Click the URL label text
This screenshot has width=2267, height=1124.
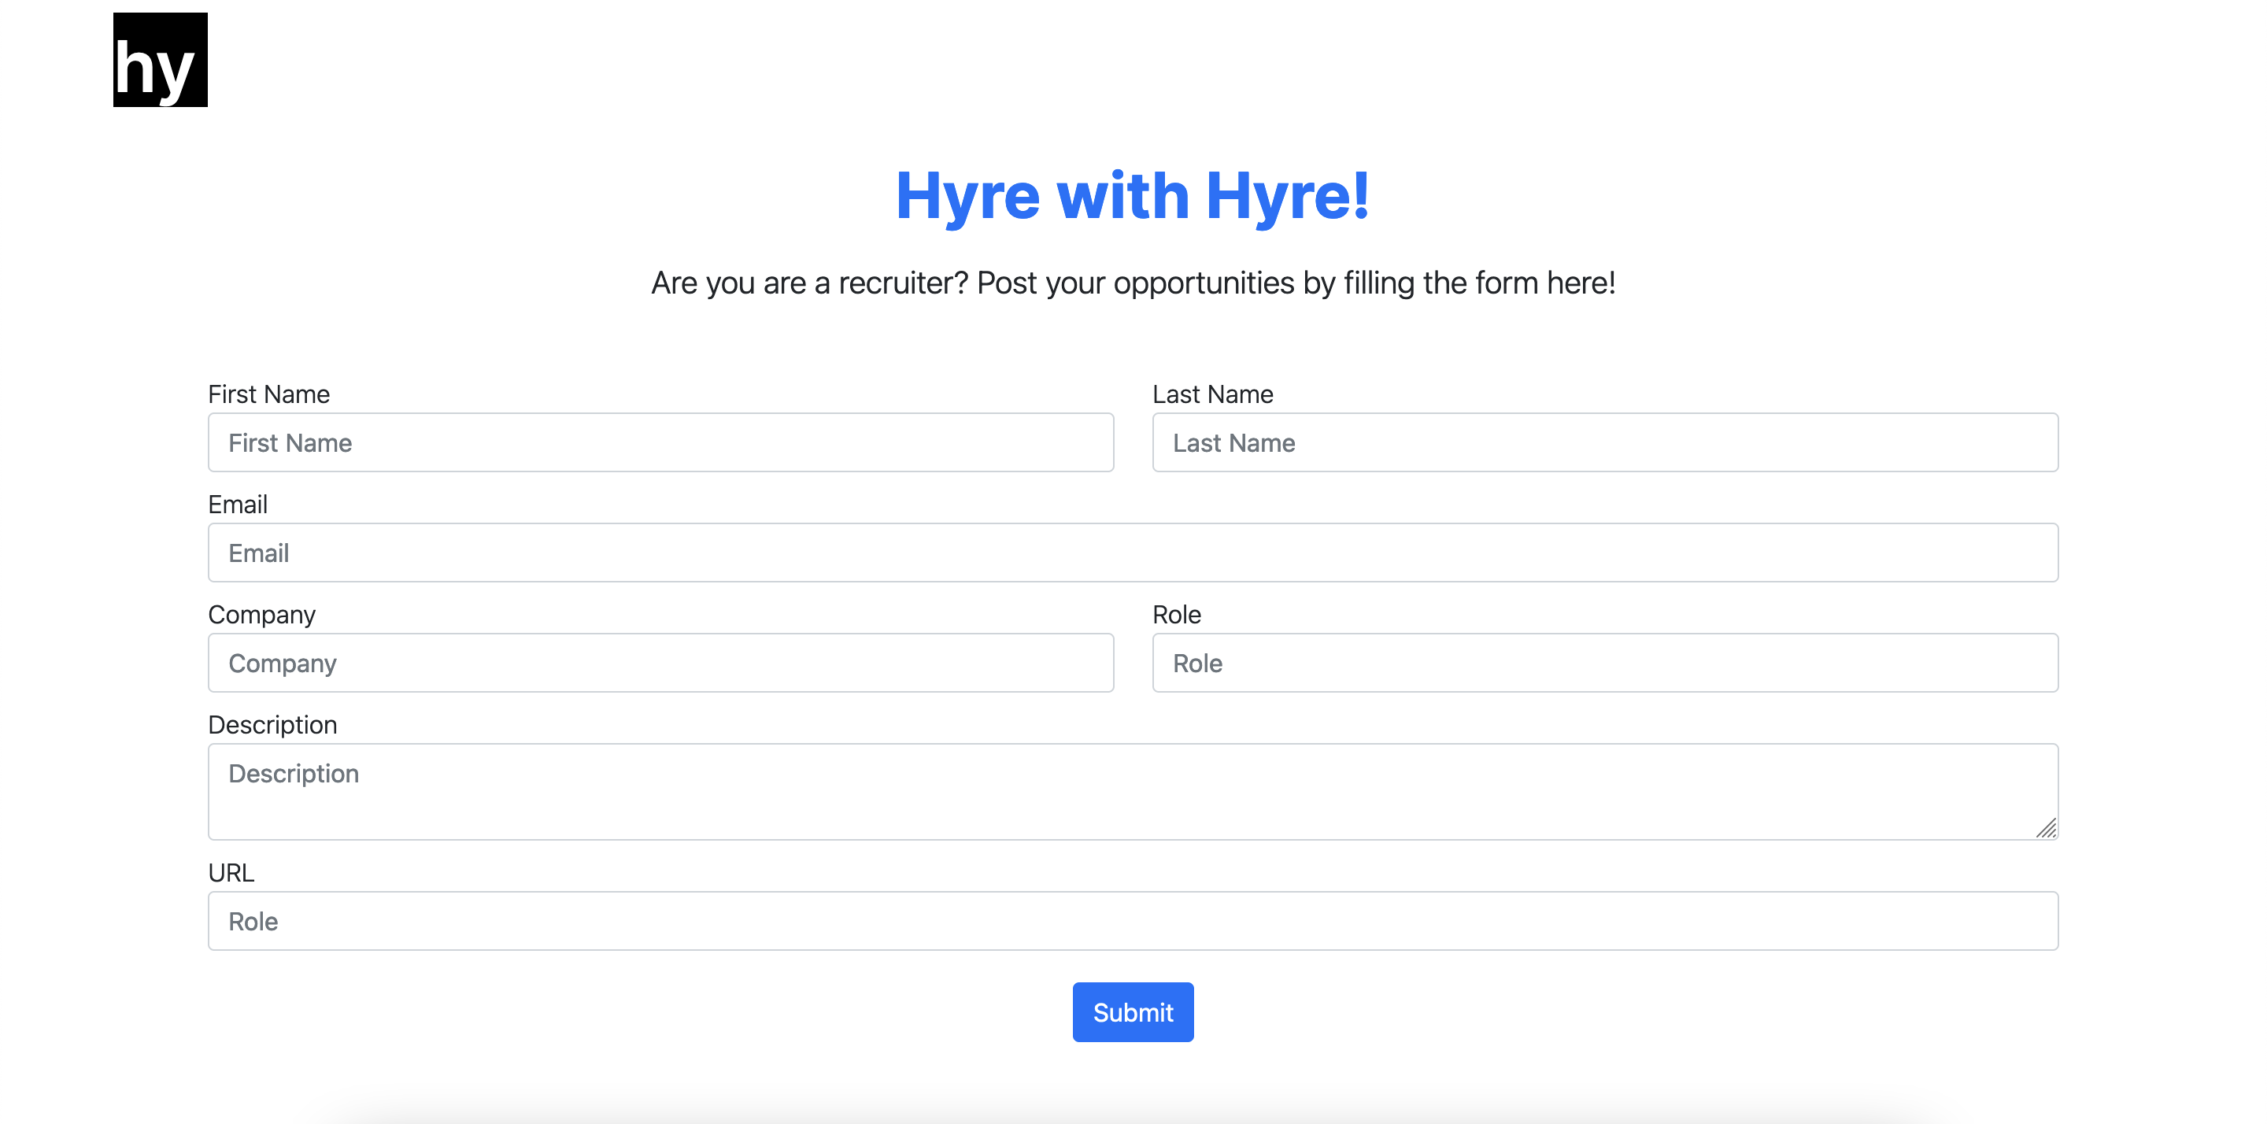pyautogui.click(x=231, y=872)
